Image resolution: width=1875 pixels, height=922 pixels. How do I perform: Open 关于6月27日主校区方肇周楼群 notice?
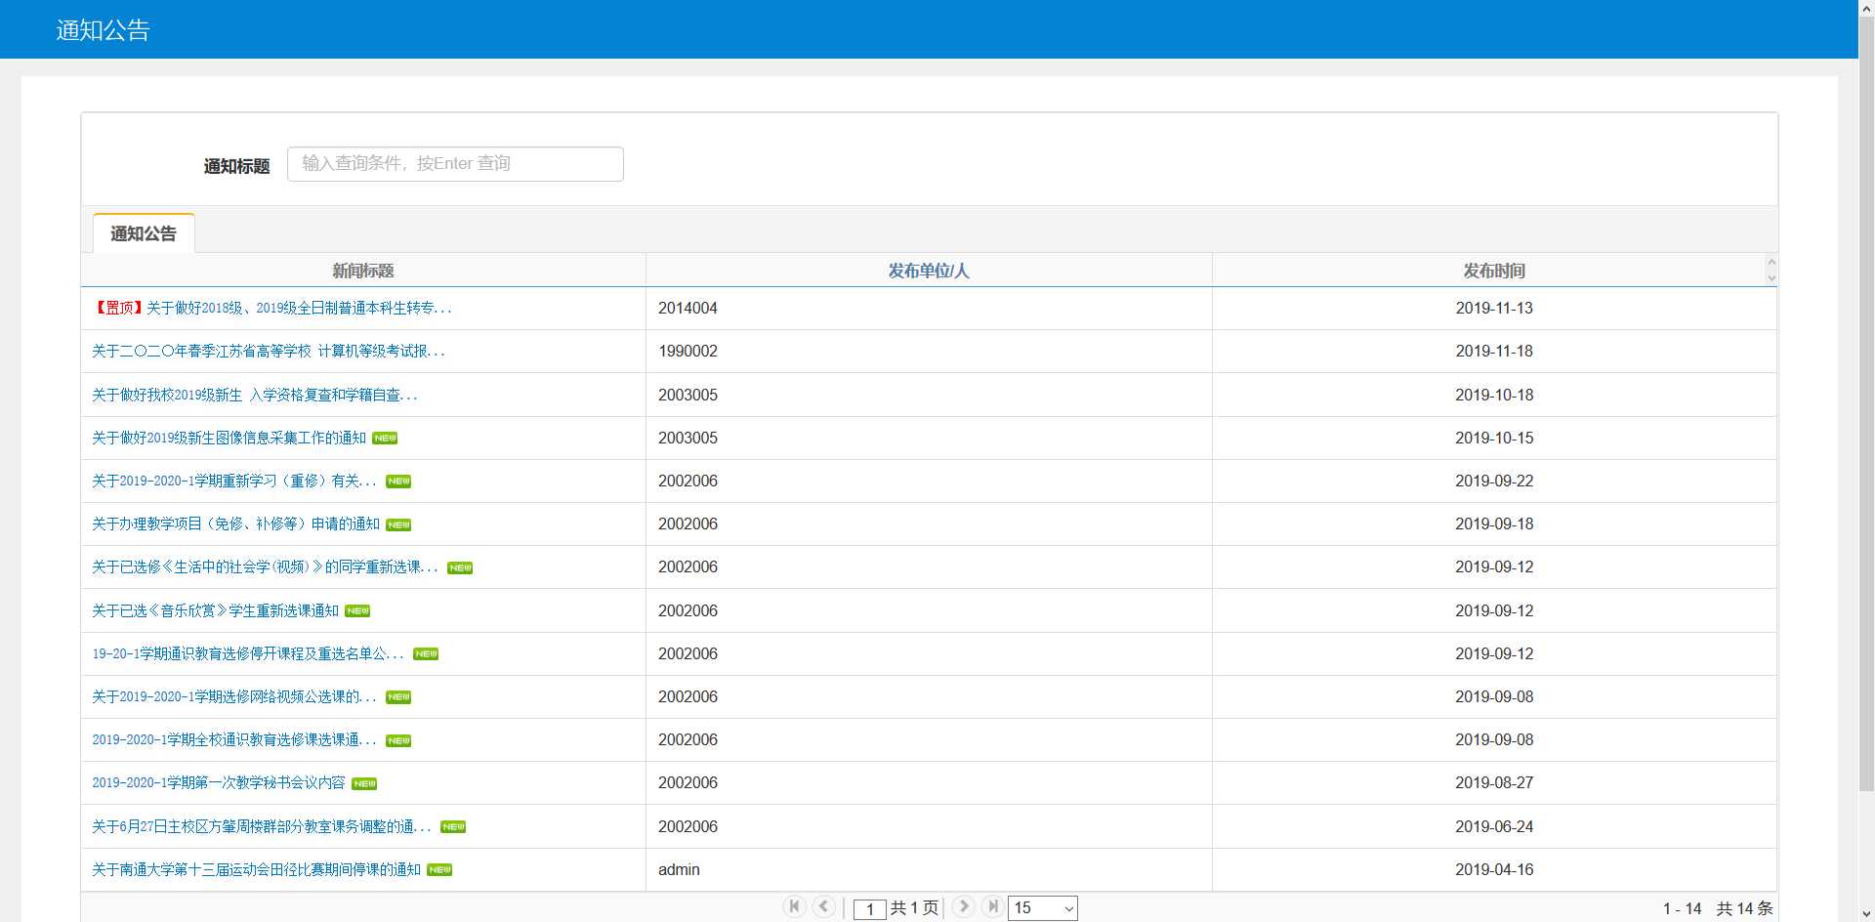[x=262, y=826]
